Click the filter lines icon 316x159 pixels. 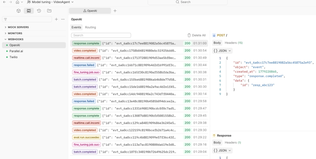tap(5, 19)
